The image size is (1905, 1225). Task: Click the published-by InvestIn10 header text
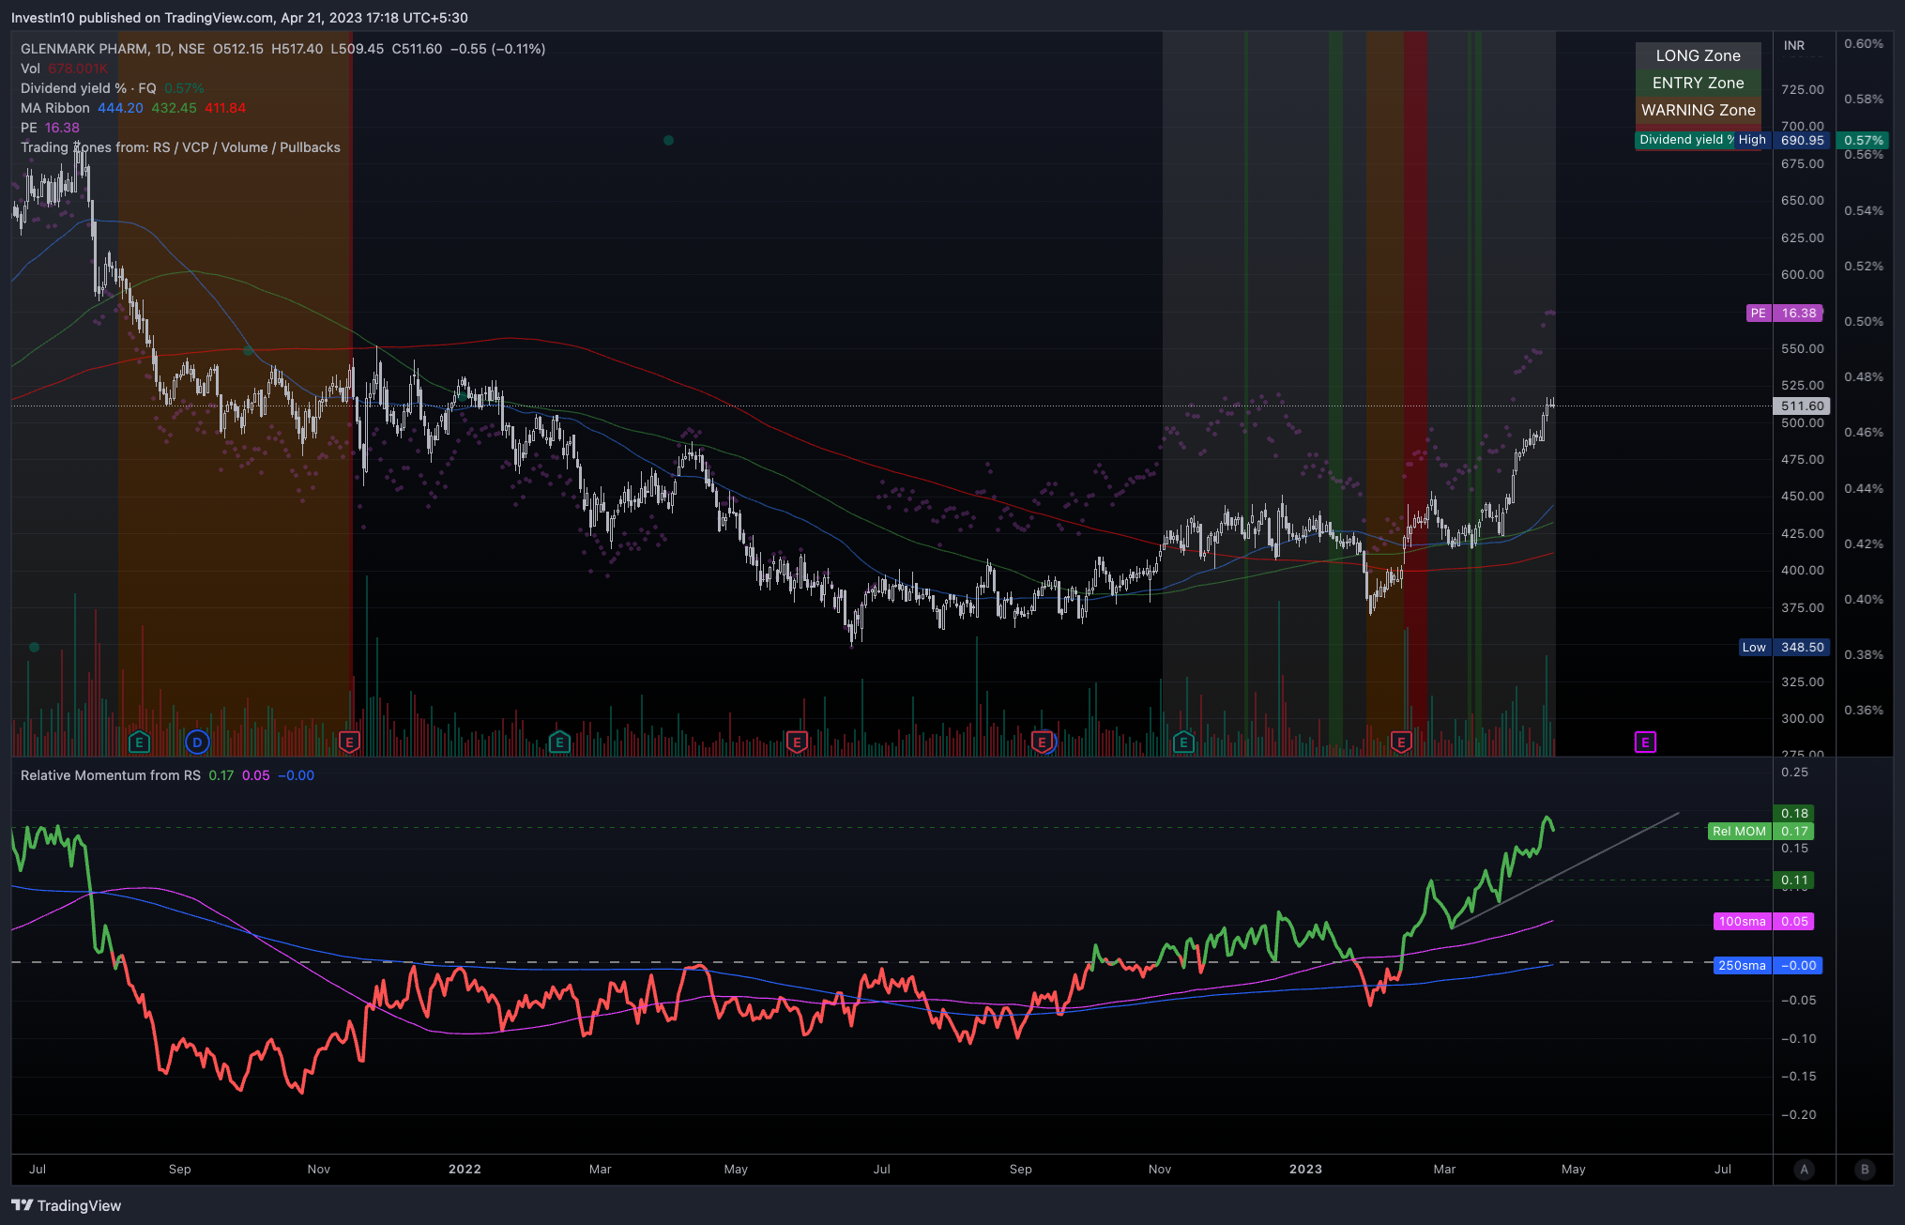(239, 18)
